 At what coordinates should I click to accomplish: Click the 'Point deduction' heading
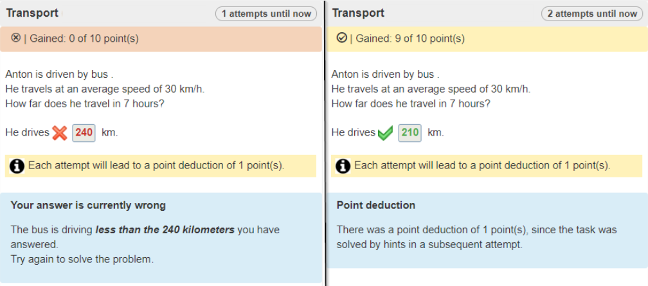pyautogui.click(x=376, y=206)
